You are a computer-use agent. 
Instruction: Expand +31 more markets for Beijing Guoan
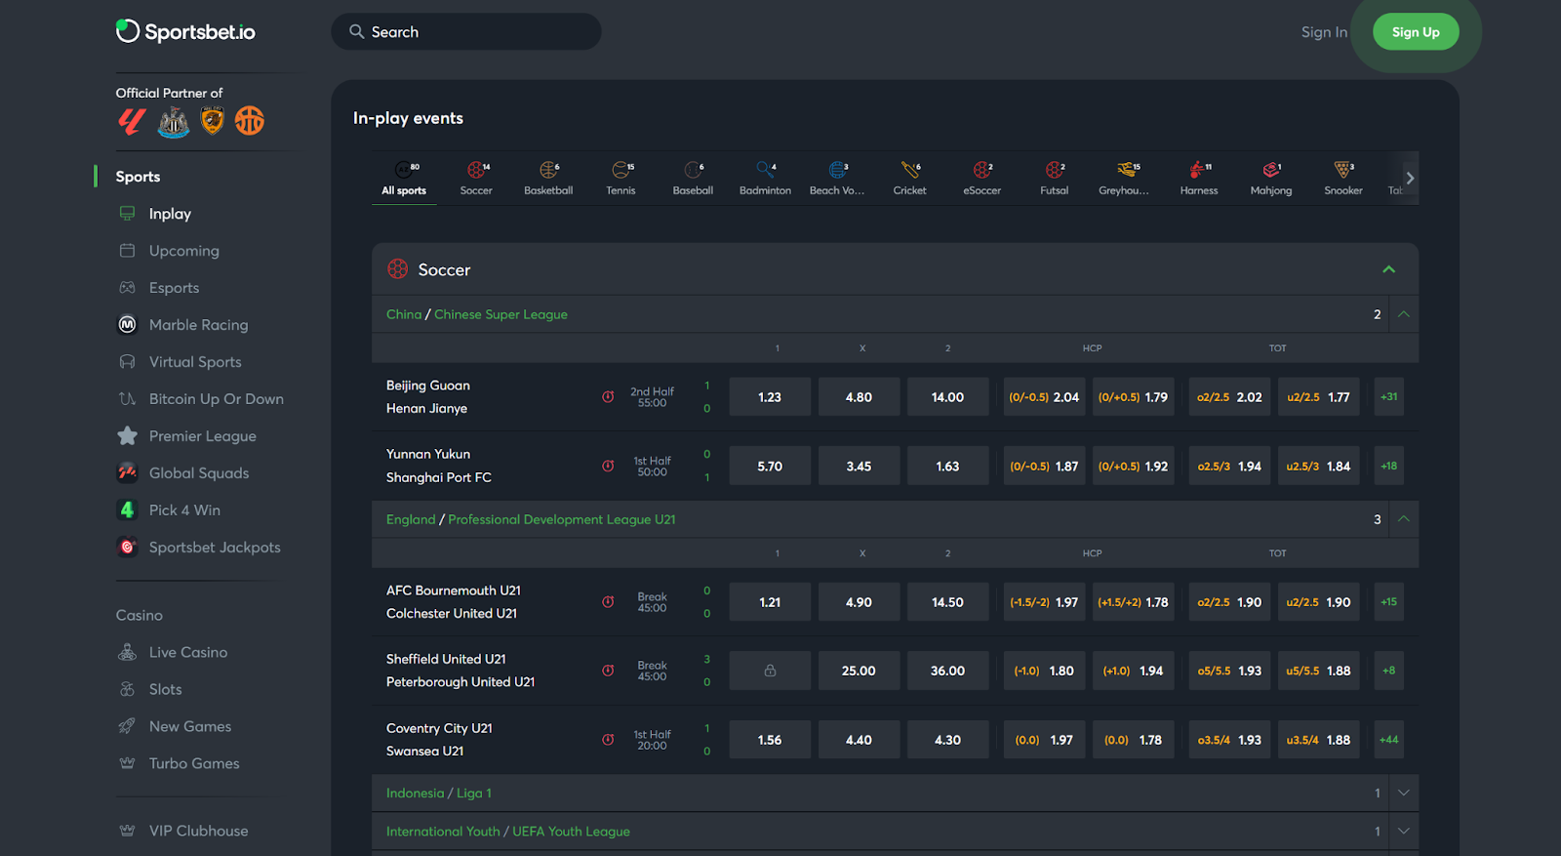[1388, 397]
